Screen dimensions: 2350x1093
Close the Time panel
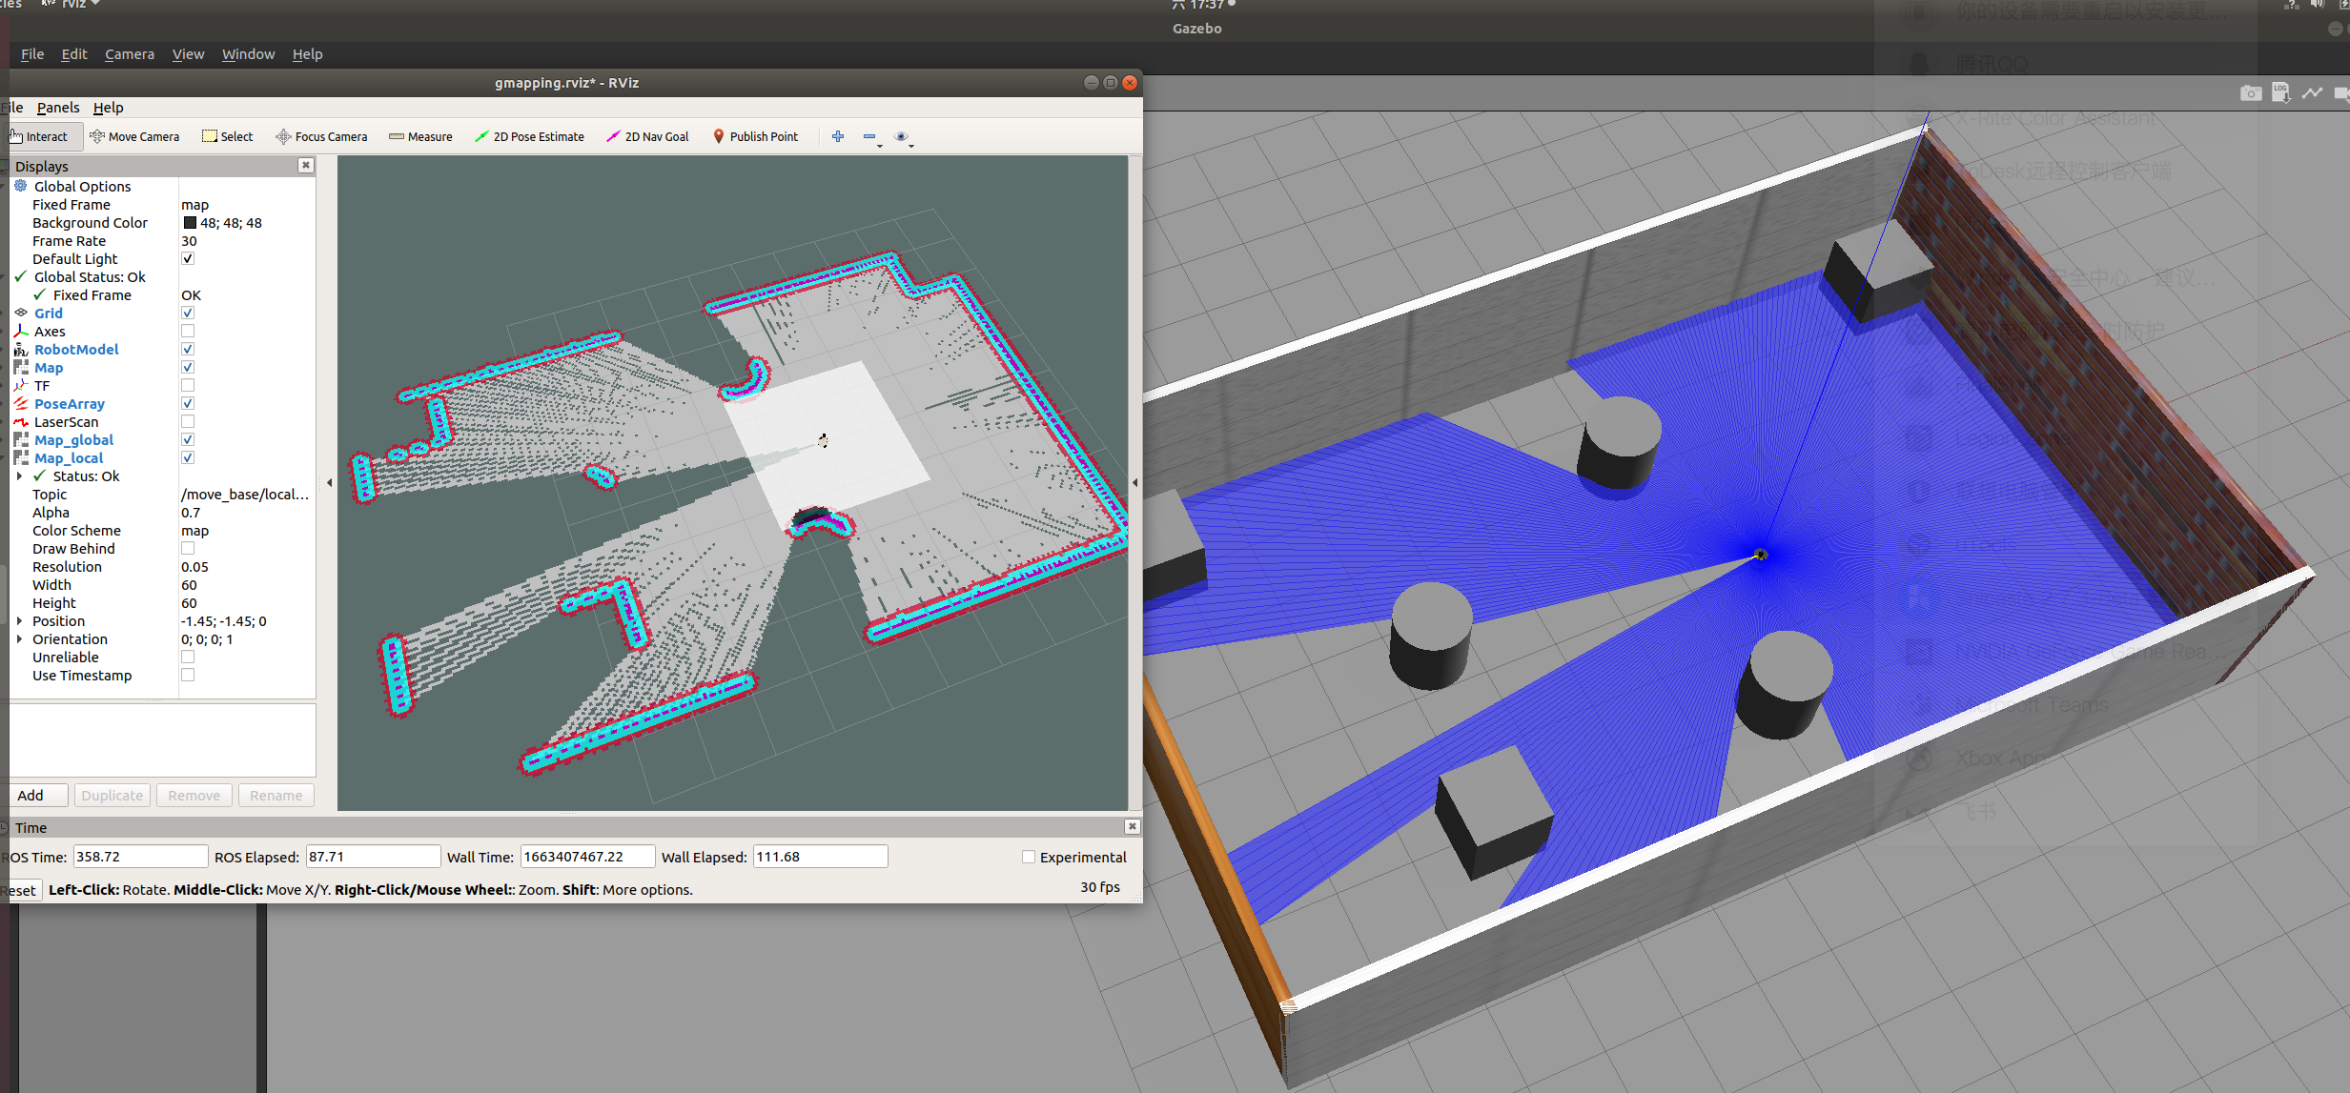(x=1132, y=826)
